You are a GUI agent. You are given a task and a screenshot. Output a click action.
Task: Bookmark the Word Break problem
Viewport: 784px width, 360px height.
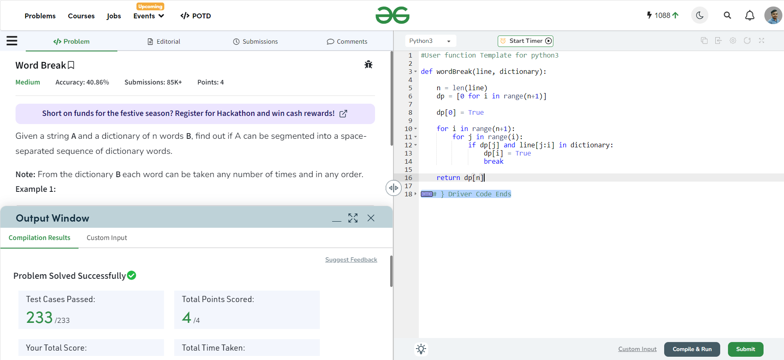point(71,65)
